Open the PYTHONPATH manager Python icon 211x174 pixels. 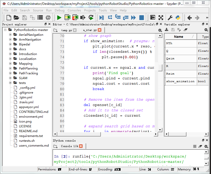click(178, 18)
